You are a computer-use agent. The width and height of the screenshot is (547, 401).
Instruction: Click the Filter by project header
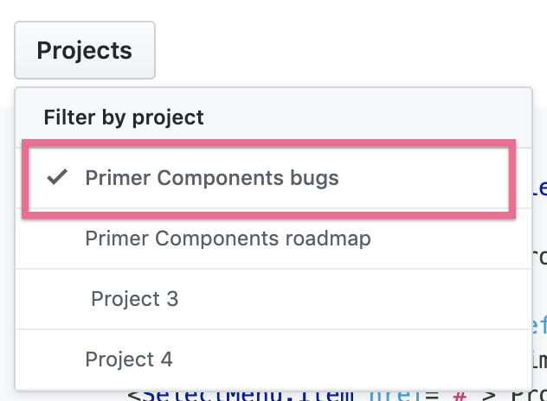coord(124,117)
